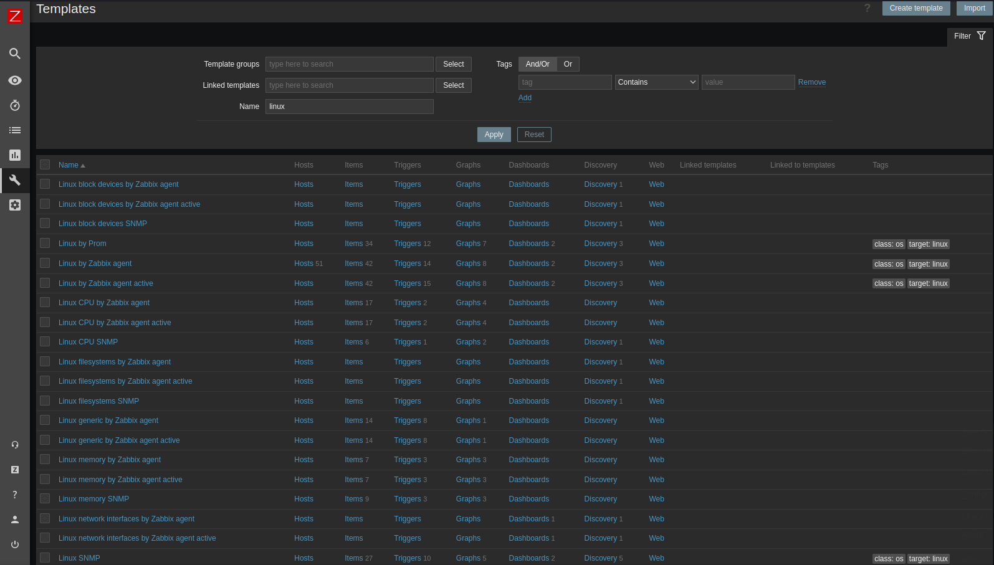Screen dimensions: 994x565
Task: Open Discovery 1 for Linux block devices SNMP
Action: point(603,224)
